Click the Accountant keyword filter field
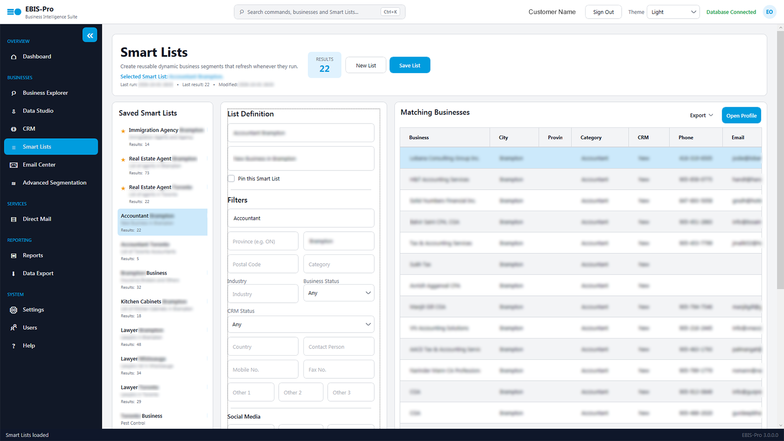Image resolution: width=784 pixels, height=441 pixels. click(301, 218)
